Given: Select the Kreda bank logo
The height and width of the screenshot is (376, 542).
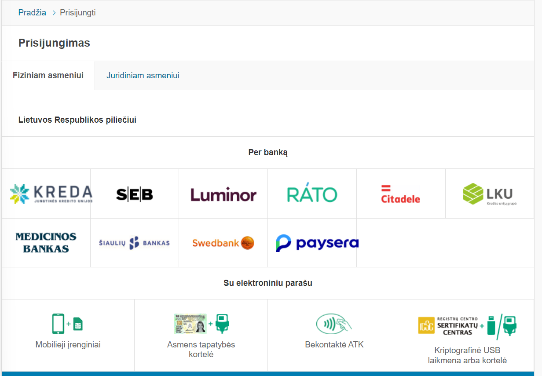Looking at the screenshot, I should click(x=51, y=194).
